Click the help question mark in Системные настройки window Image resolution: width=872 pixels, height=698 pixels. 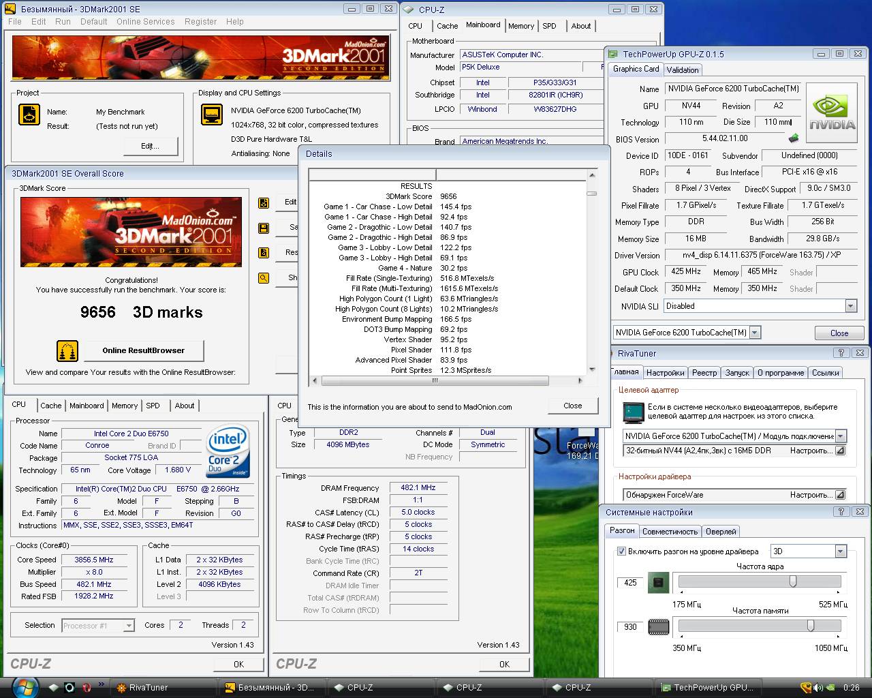tap(840, 511)
